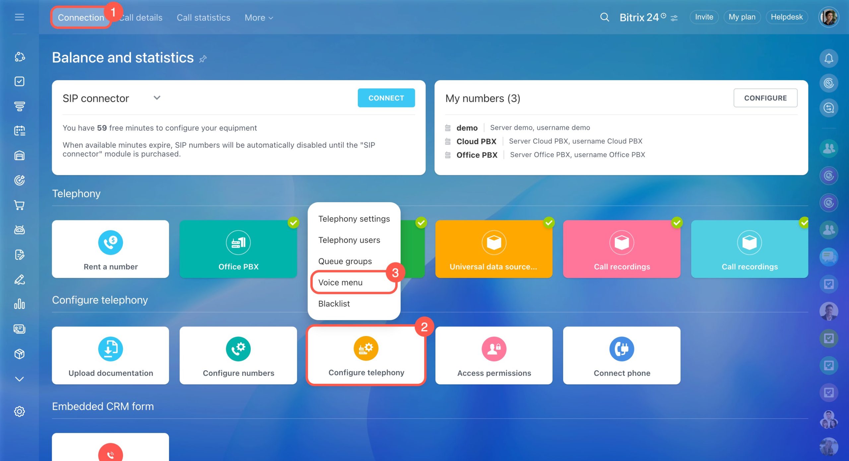The image size is (849, 461).
Task: Switch to the Call statistics tab
Action: [x=203, y=17]
